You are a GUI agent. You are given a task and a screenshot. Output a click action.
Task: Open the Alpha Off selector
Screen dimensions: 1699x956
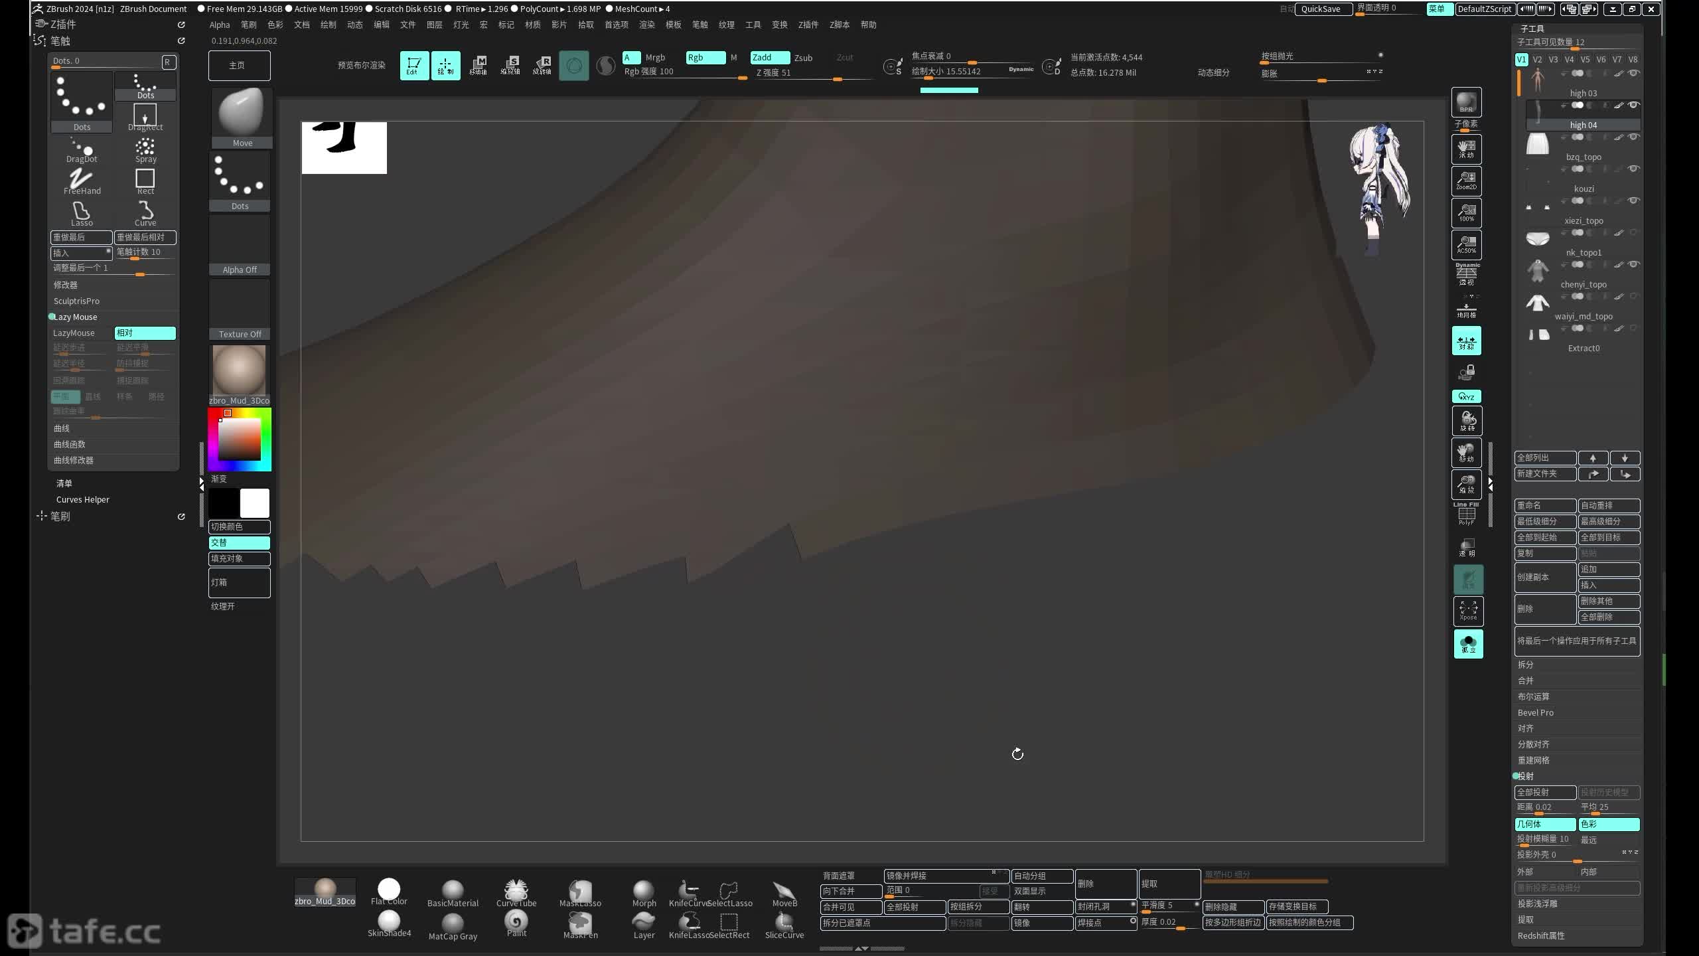coord(240,245)
